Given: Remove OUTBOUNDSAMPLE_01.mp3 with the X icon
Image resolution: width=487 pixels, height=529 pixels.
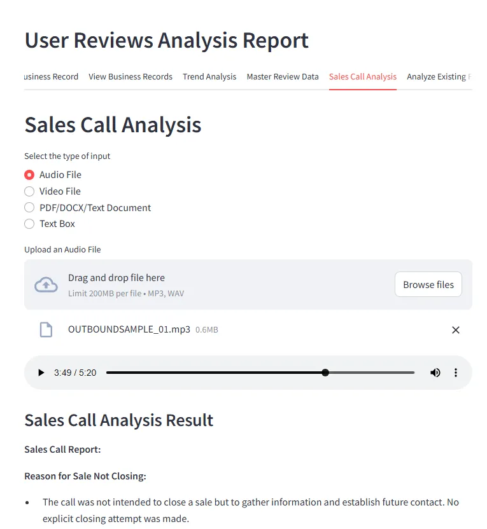Looking at the screenshot, I should [456, 330].
